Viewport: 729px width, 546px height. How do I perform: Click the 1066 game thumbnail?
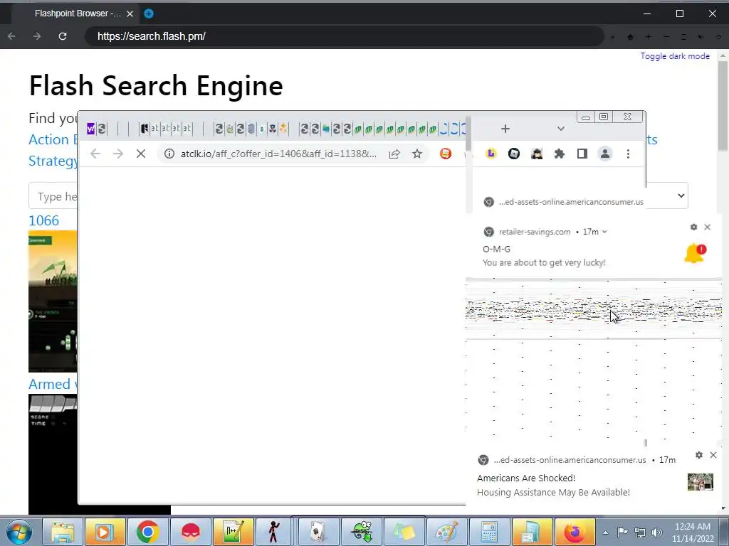(53, 301)
